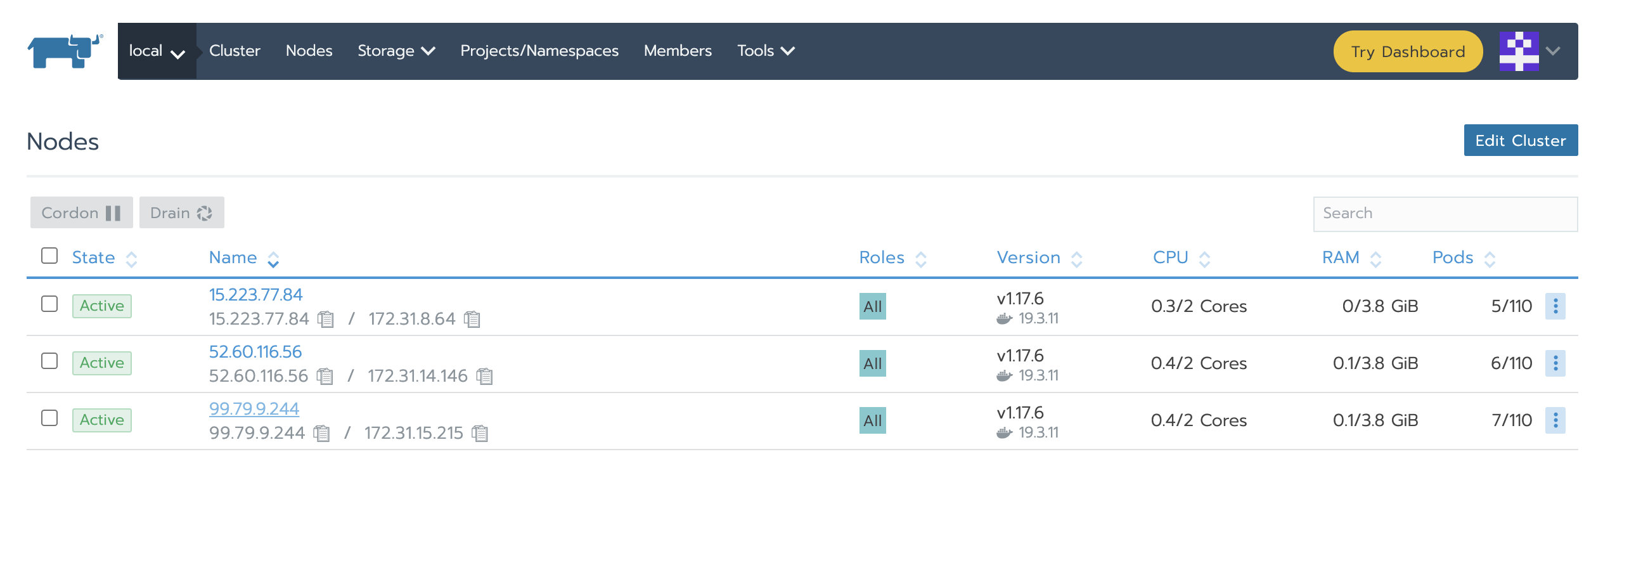Click the 6/110 pods value
The image size is (1629, 577).
pos(1512,363)
